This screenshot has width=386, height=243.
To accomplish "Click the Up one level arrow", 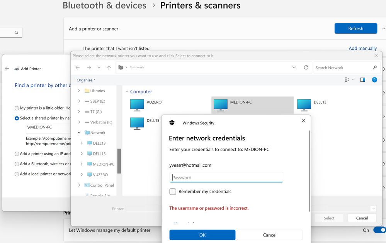I will click(109, 67).
